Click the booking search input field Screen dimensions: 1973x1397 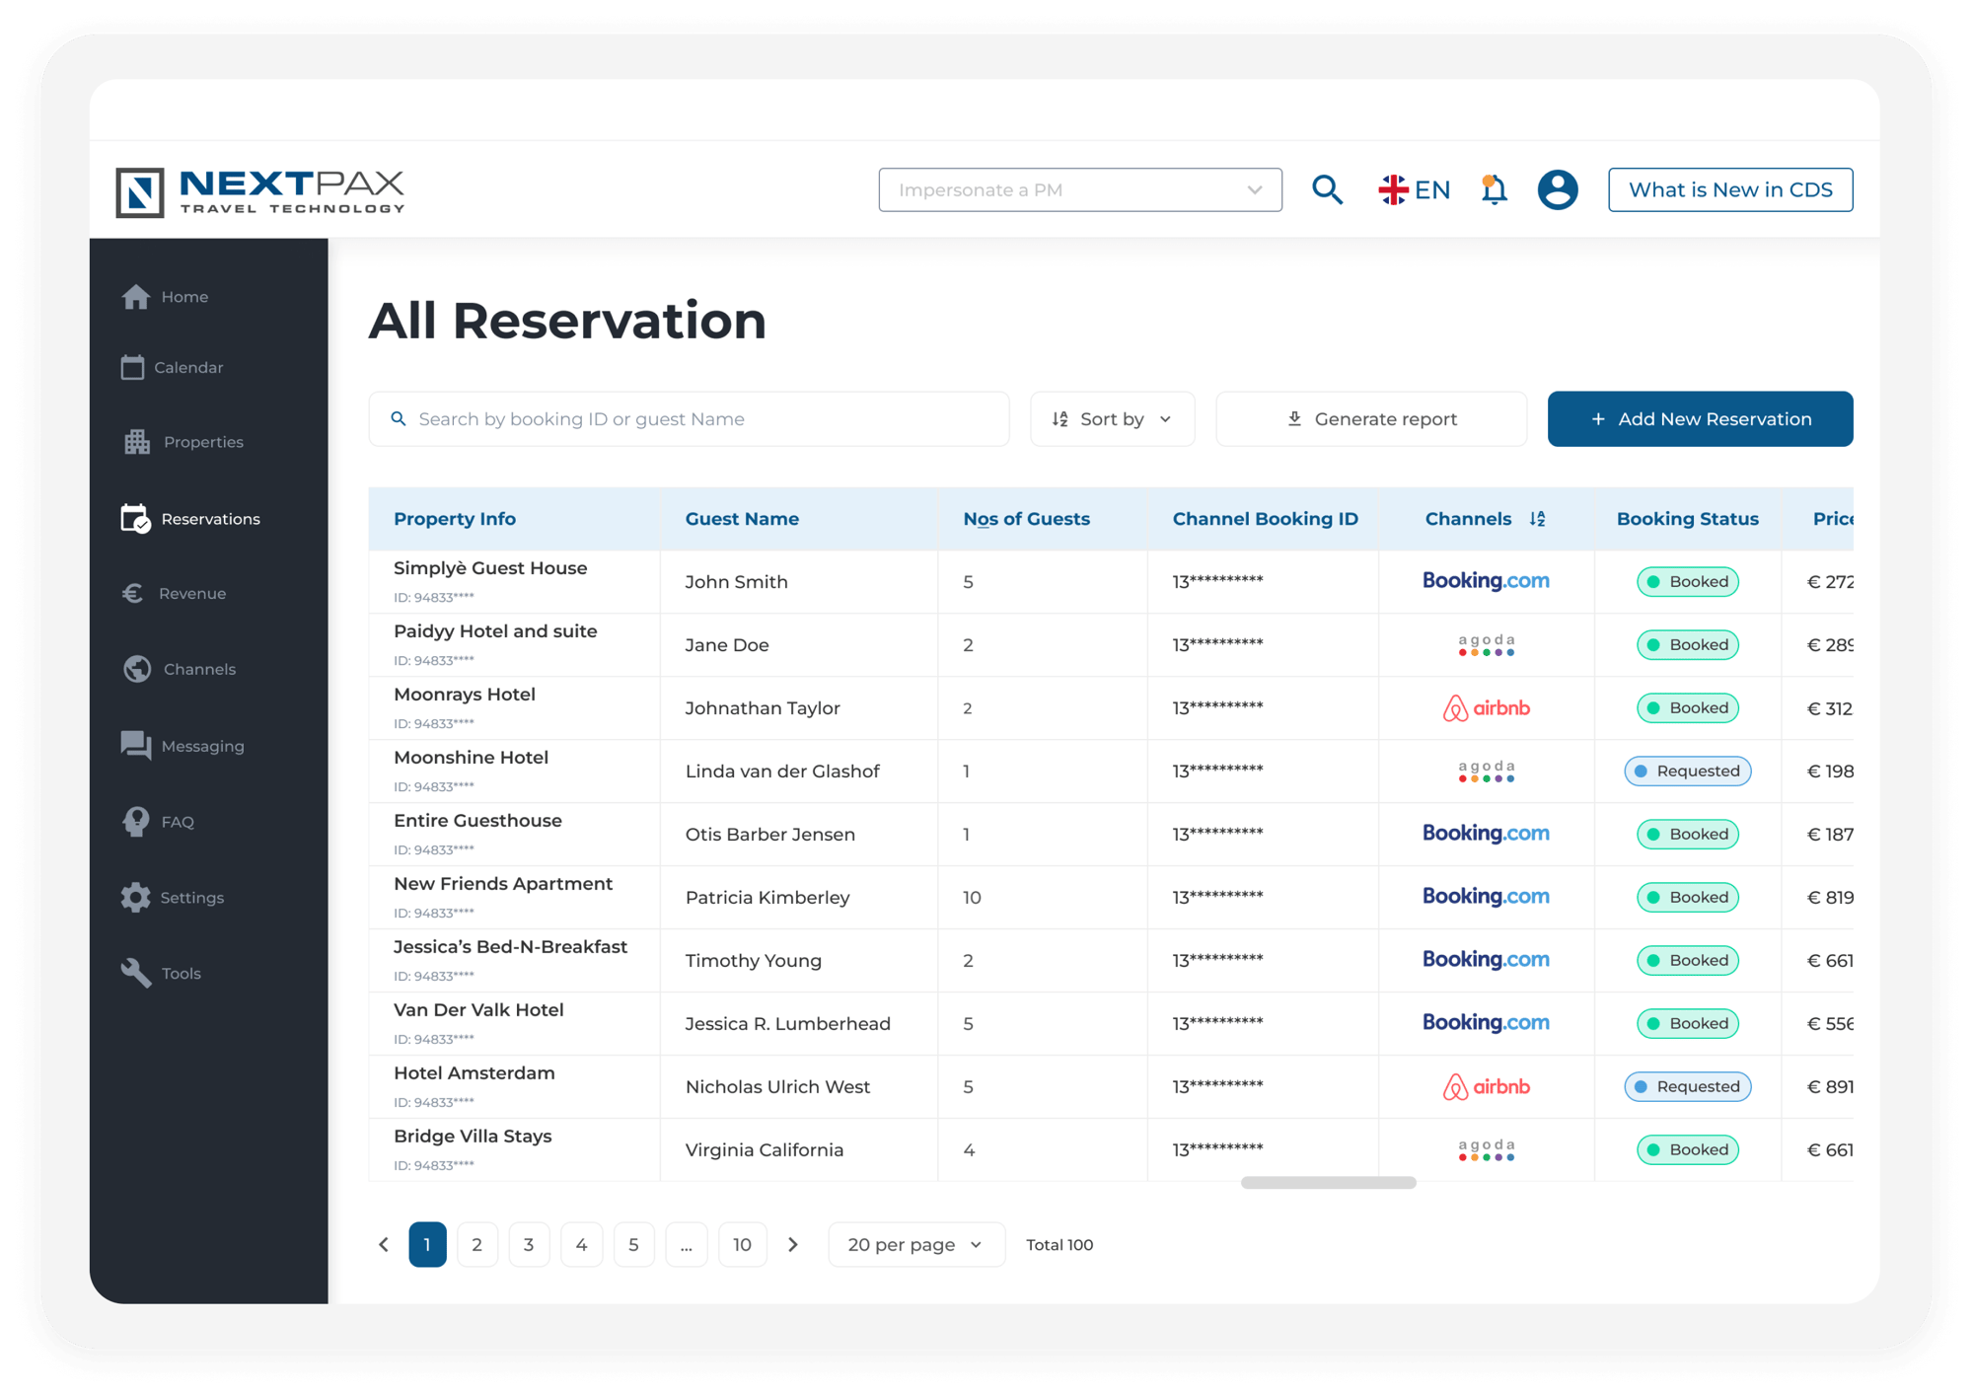pyautogui.click(x=689, y=419)
